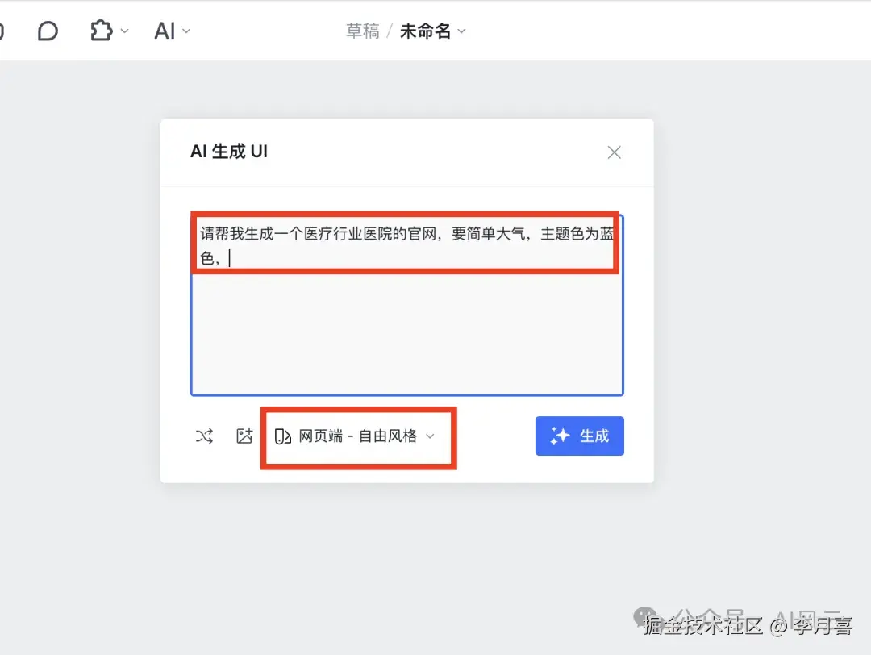Click the sparkle icon on the 生成 button

click(x=558, y=436)
